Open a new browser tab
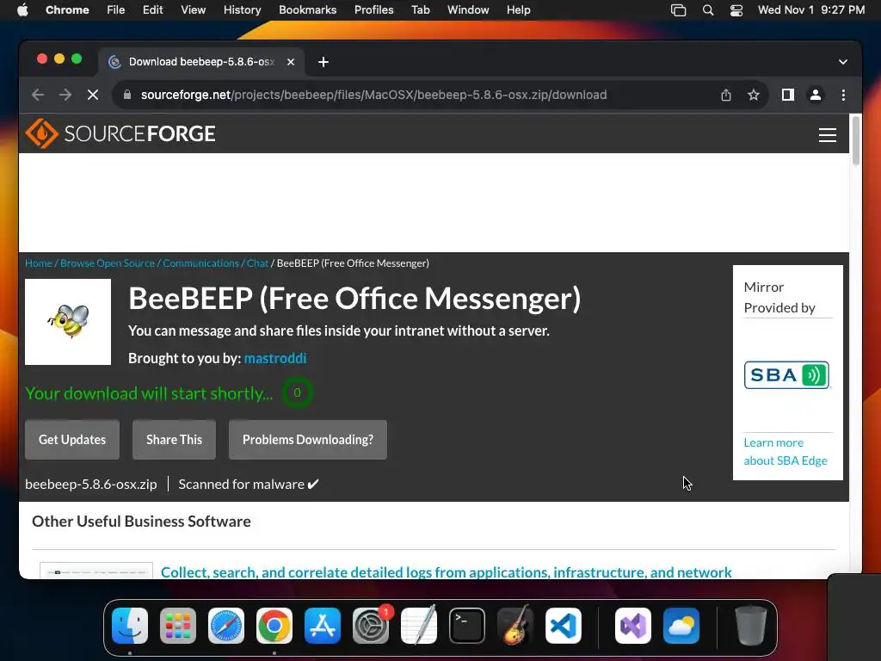This screenshot has width=881, height=661. pos(323,62)
